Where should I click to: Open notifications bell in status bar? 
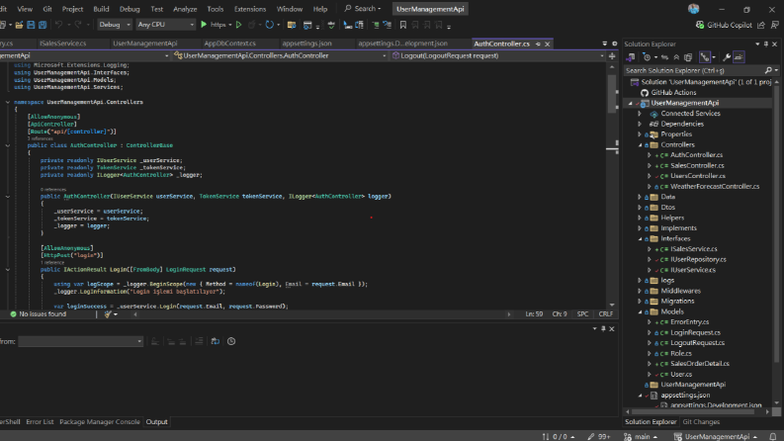click(773, 436)
